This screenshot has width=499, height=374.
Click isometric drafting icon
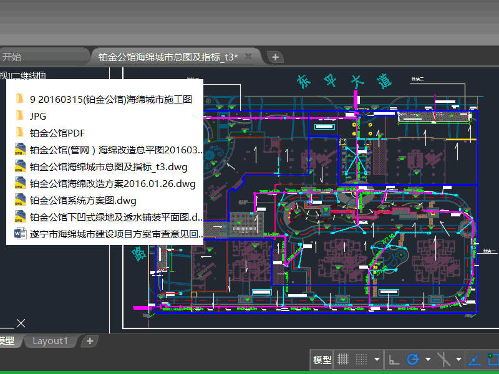443,360
